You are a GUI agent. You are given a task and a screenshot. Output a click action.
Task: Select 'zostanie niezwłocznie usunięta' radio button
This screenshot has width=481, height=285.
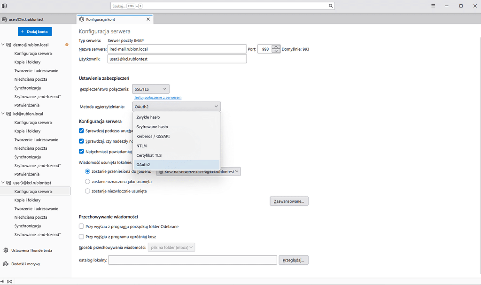87,191
